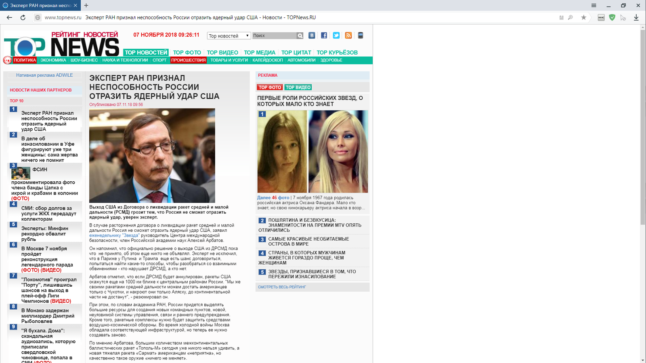
Task: Select TOP ФОТО menu tab
Action: pyautogui.click(x=187, y=52)
